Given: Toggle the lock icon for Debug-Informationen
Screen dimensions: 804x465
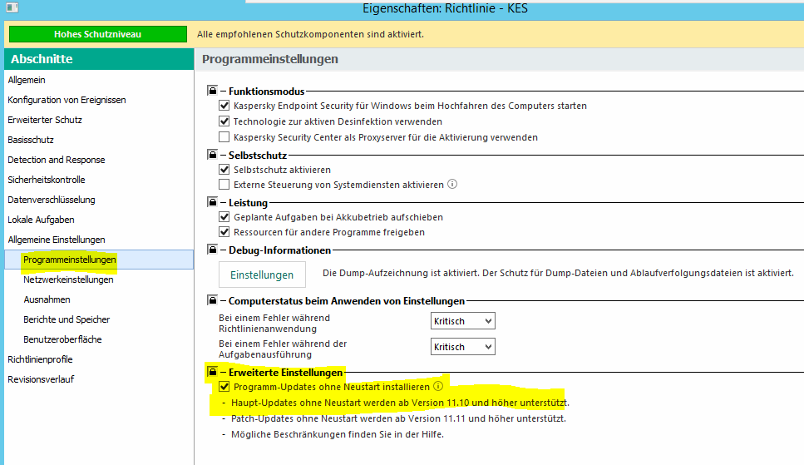Looking at the screenshot, I should 212,250.
